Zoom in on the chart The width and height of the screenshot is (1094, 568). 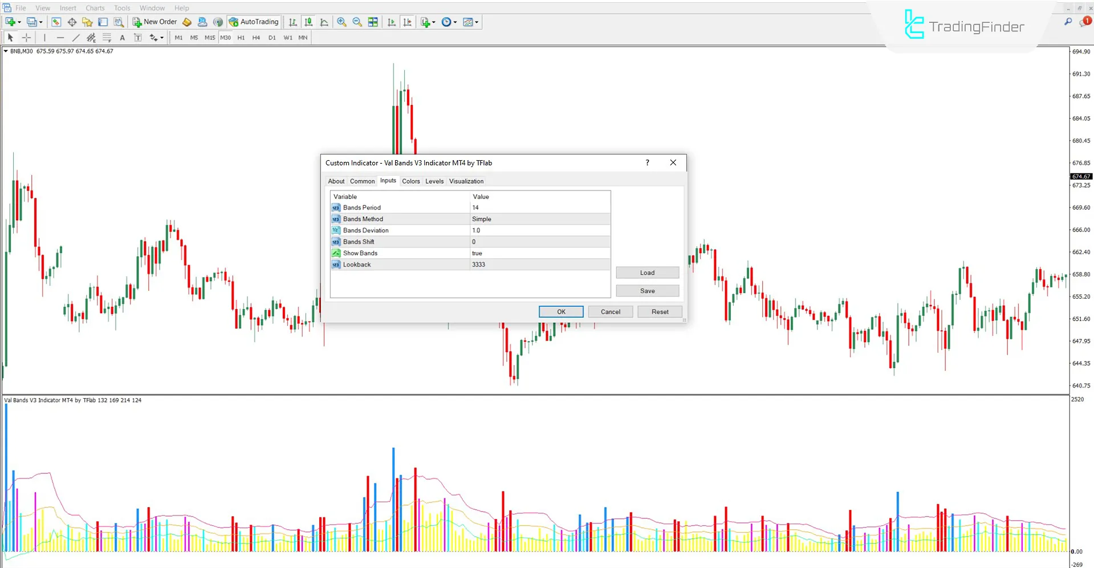[341, 22]
